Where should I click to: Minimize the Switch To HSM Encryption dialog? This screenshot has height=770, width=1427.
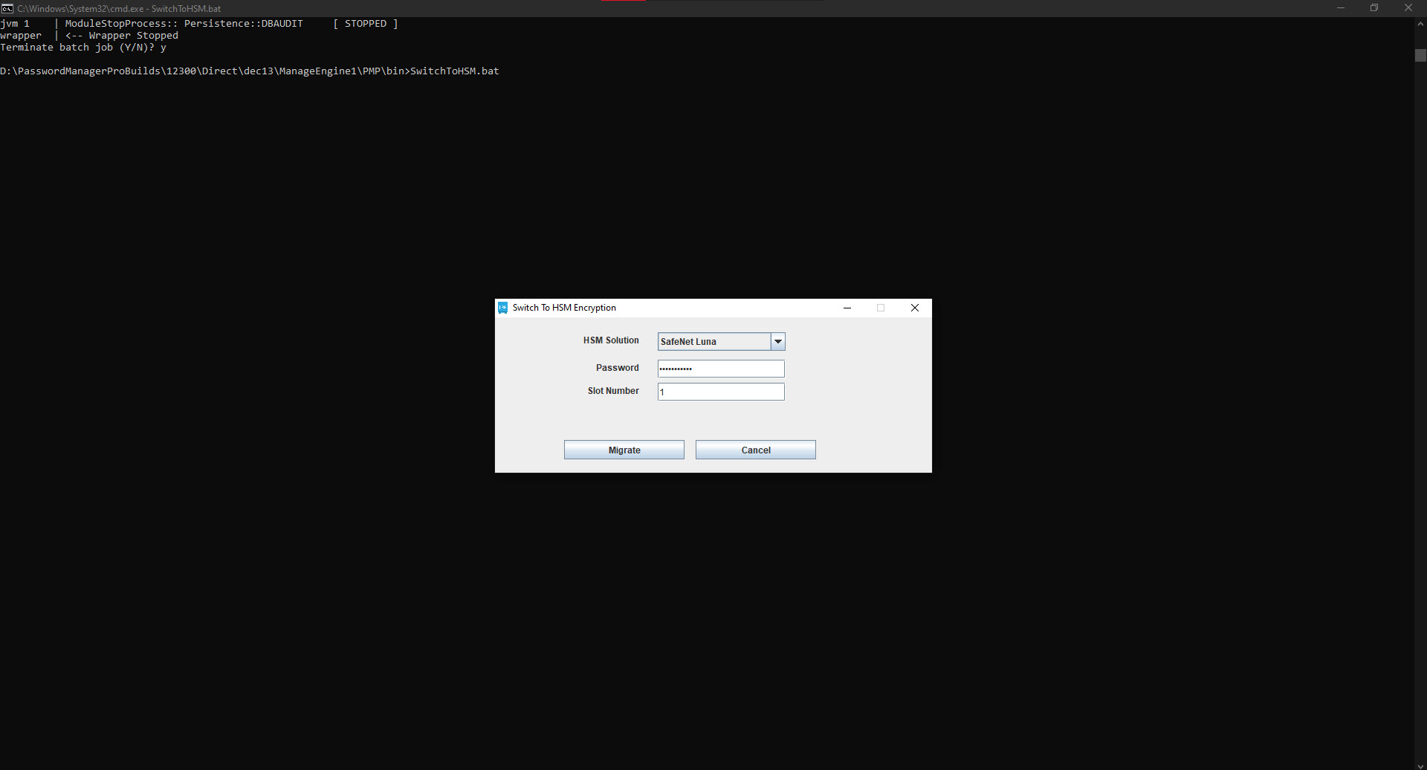[847, 308]
